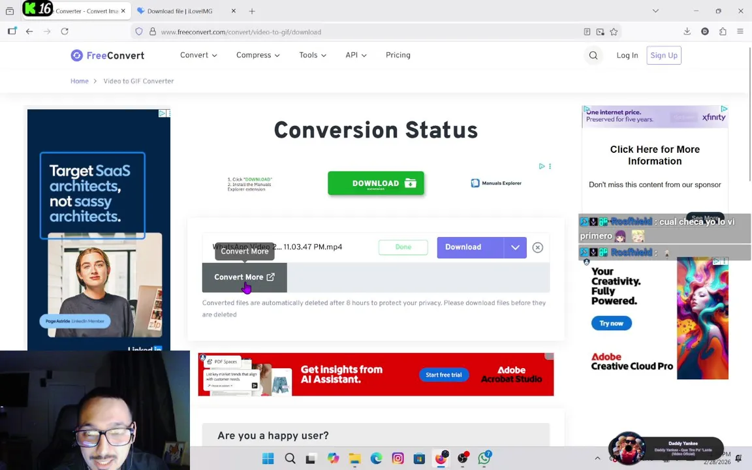Remove the converted file with X icon

(538, 247)
